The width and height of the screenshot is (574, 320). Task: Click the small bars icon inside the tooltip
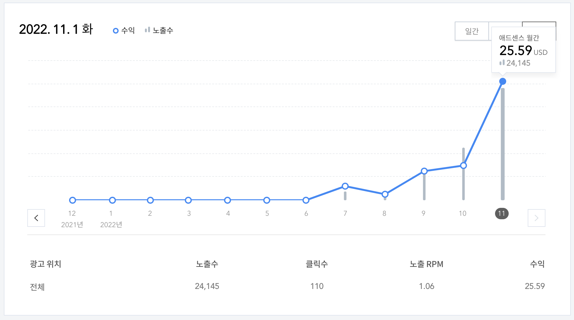tap(502, 63)
